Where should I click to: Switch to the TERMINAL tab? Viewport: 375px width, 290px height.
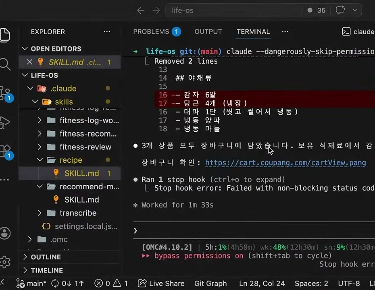pyautogui.click(x=253, y=31)
